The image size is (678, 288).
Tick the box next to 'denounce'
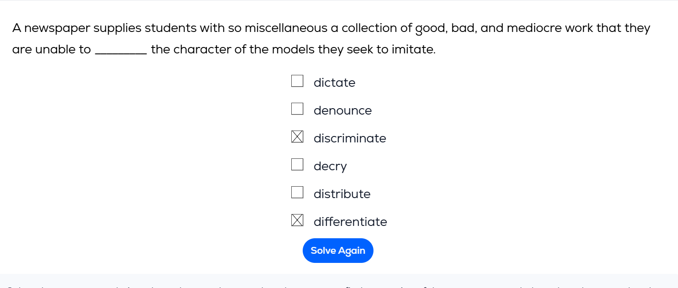[297, 109]
